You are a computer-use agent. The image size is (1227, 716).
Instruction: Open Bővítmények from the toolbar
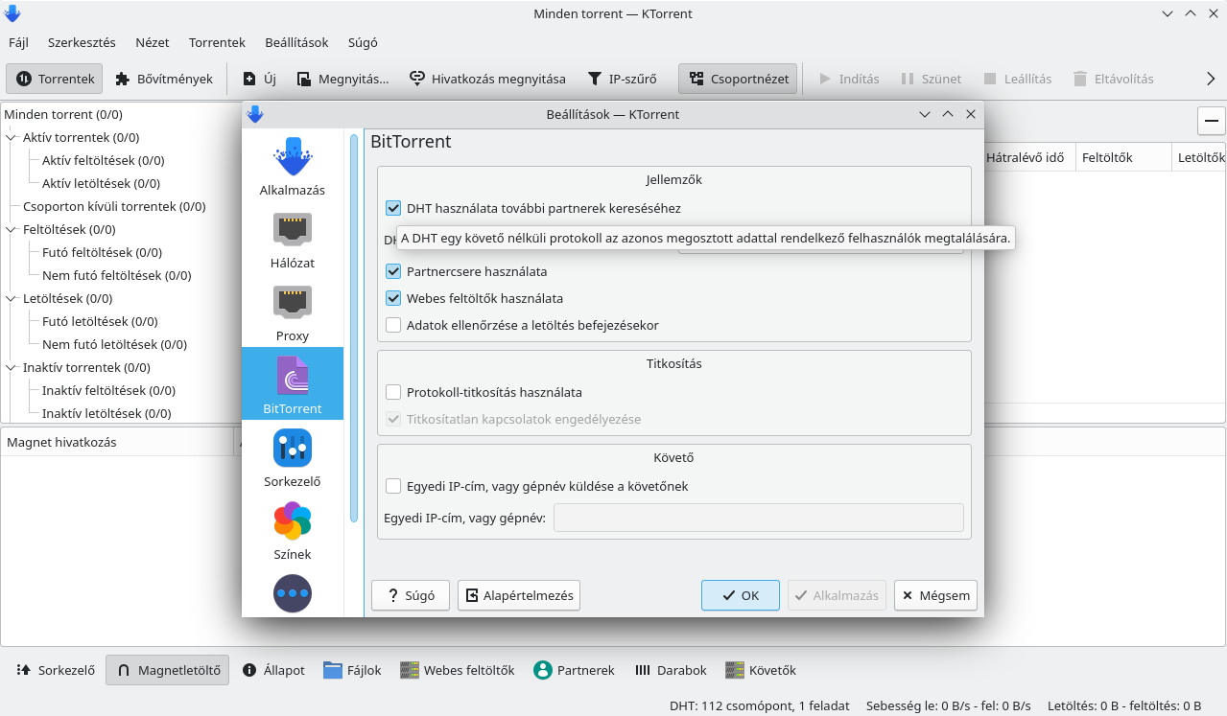[164, 79]
